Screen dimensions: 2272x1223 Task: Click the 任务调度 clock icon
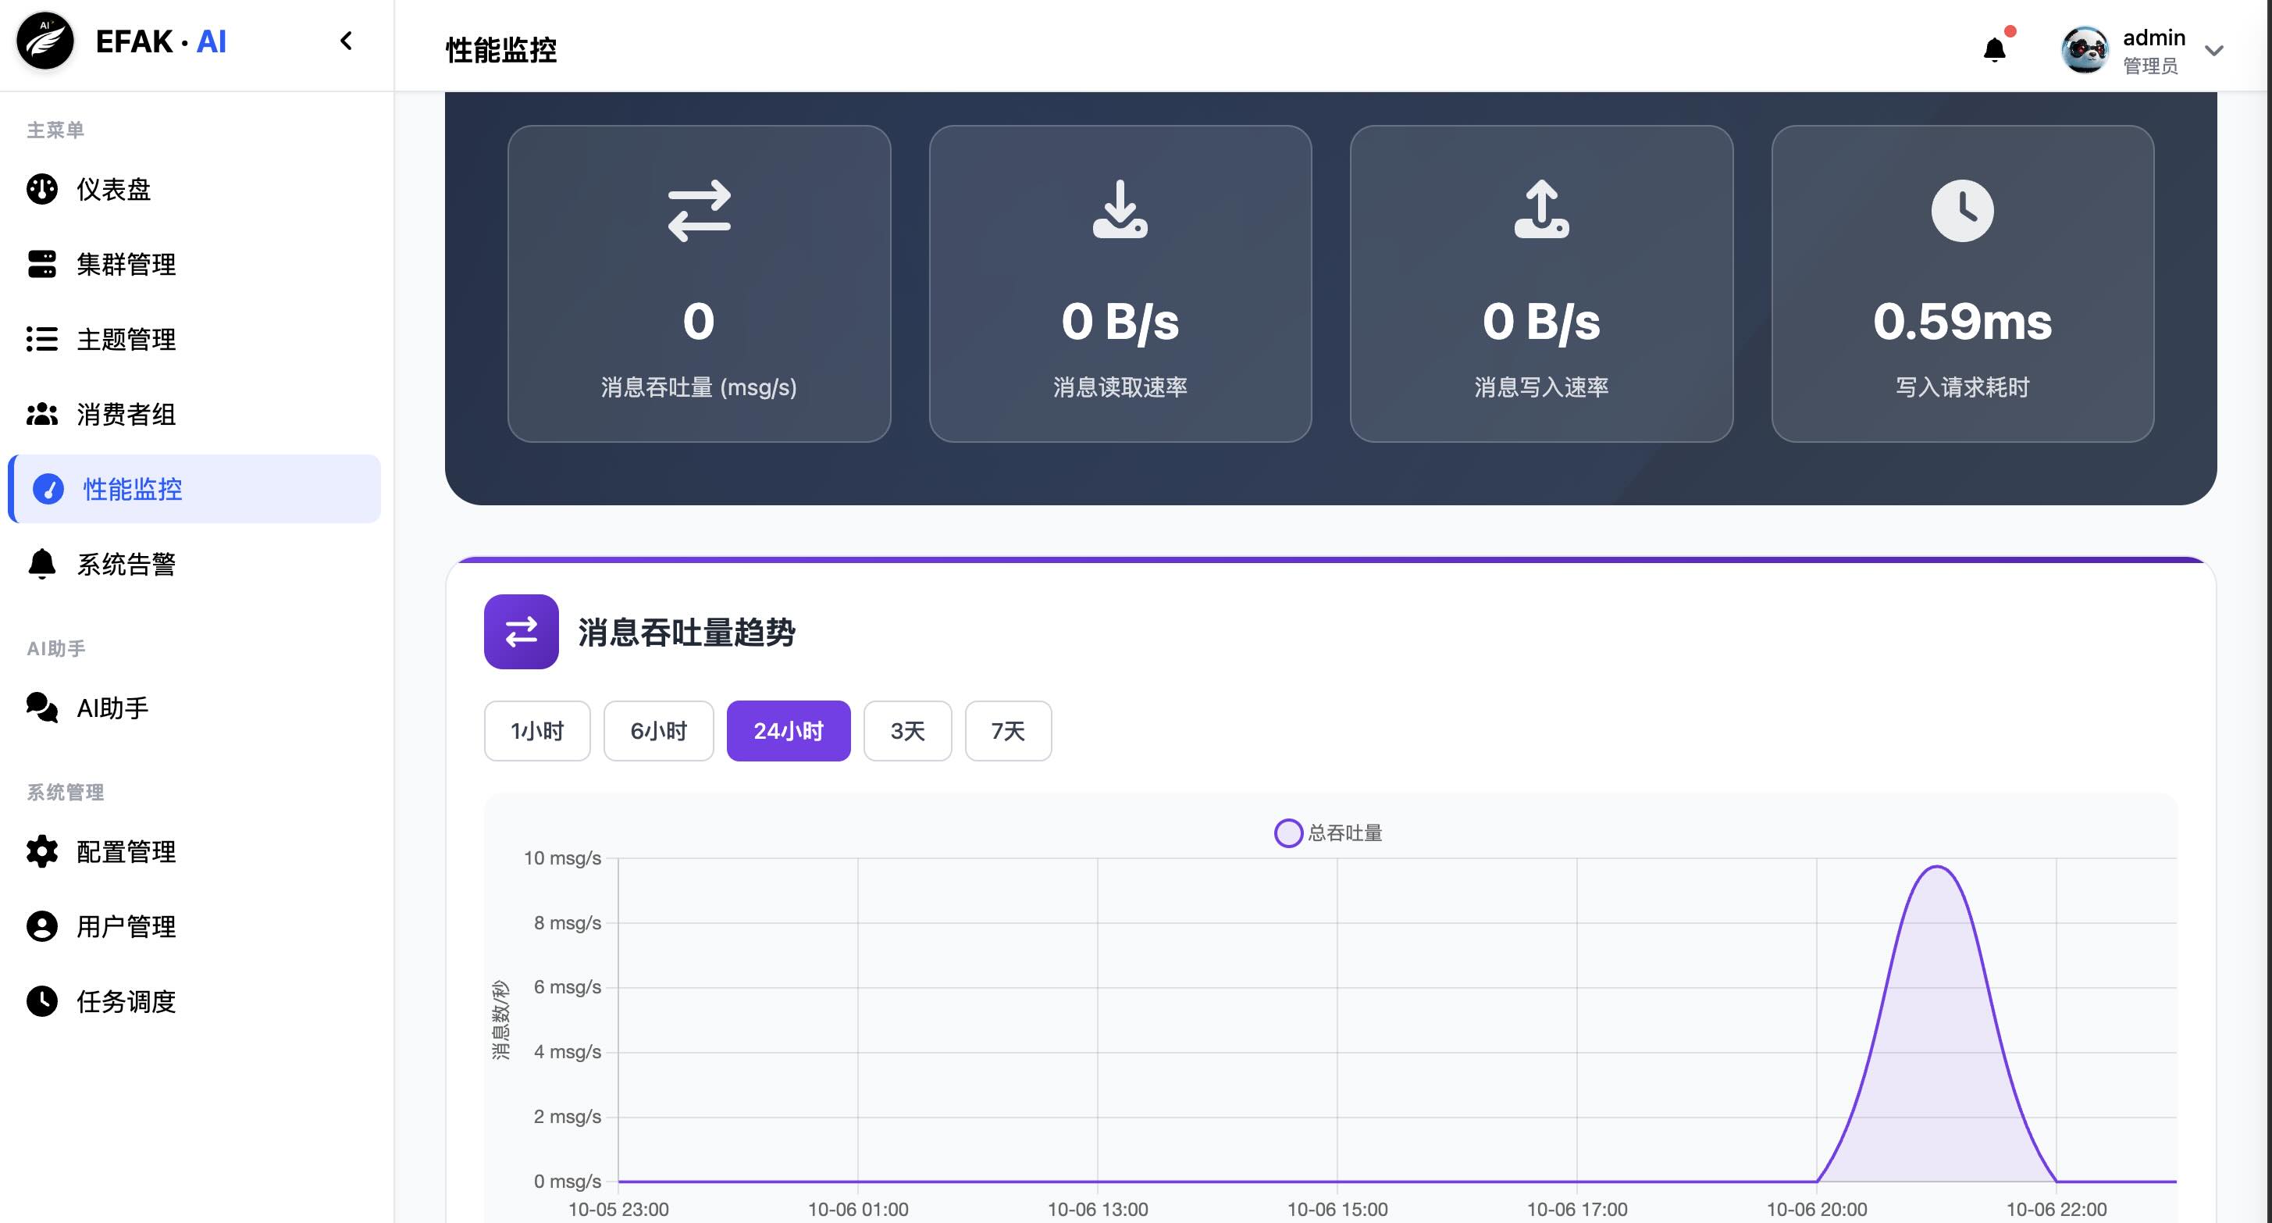(41, 1001)
